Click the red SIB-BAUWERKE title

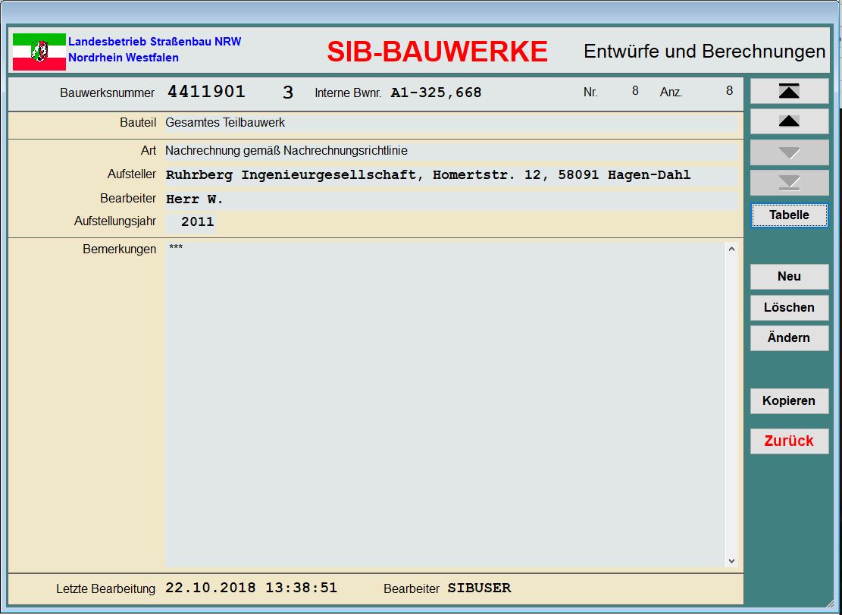pos(437,52)
